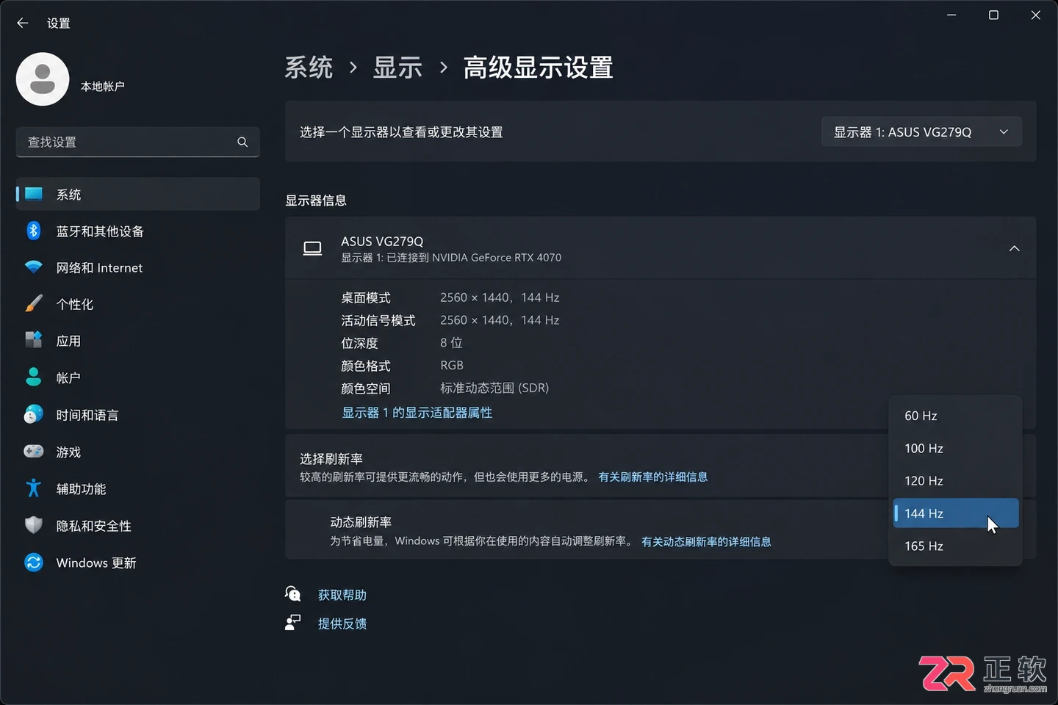Image resolution: width=1058 pixels, height=705 pixels.
Task: Click the 应用 apps icon
Action: [34, 340]
